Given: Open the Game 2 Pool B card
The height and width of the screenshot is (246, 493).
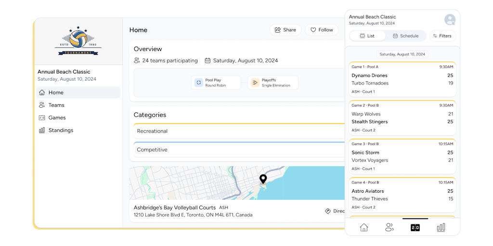Looking at the screenshot, I should point(402,118).
